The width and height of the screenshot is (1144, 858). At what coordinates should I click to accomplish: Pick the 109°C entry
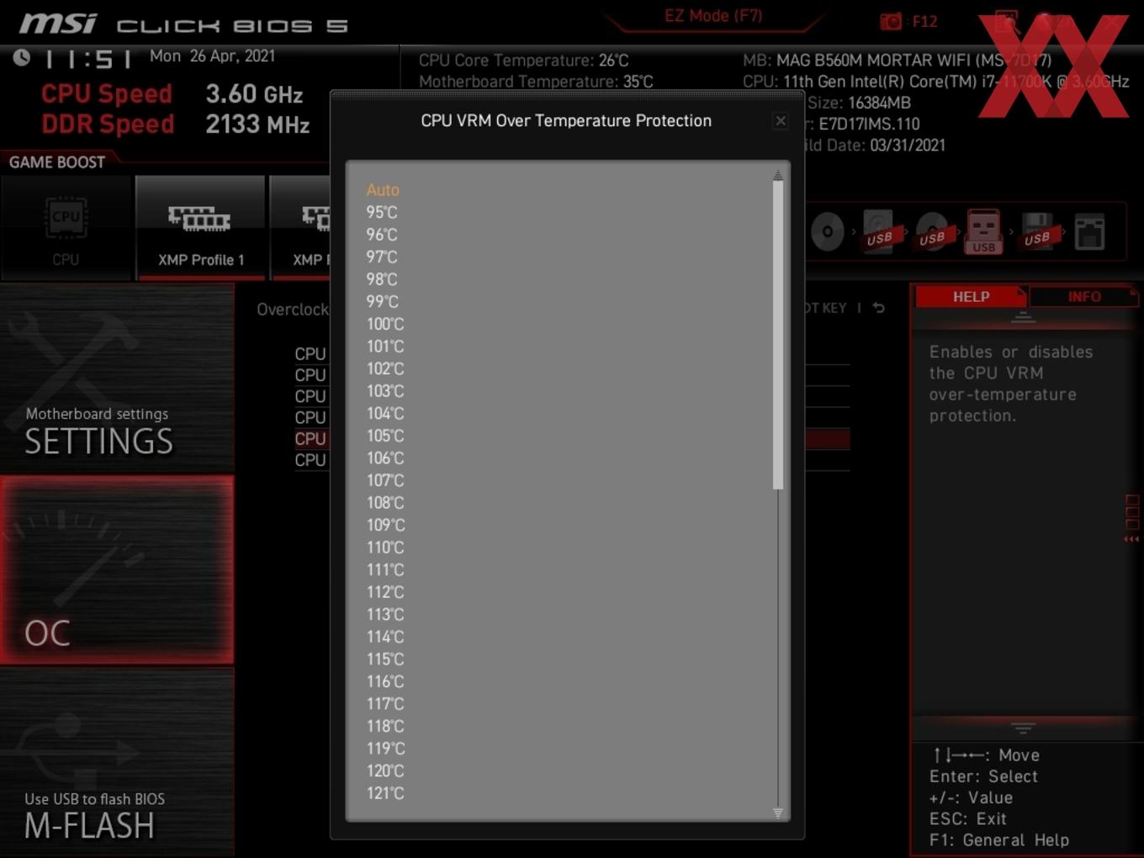pos(385,525)
